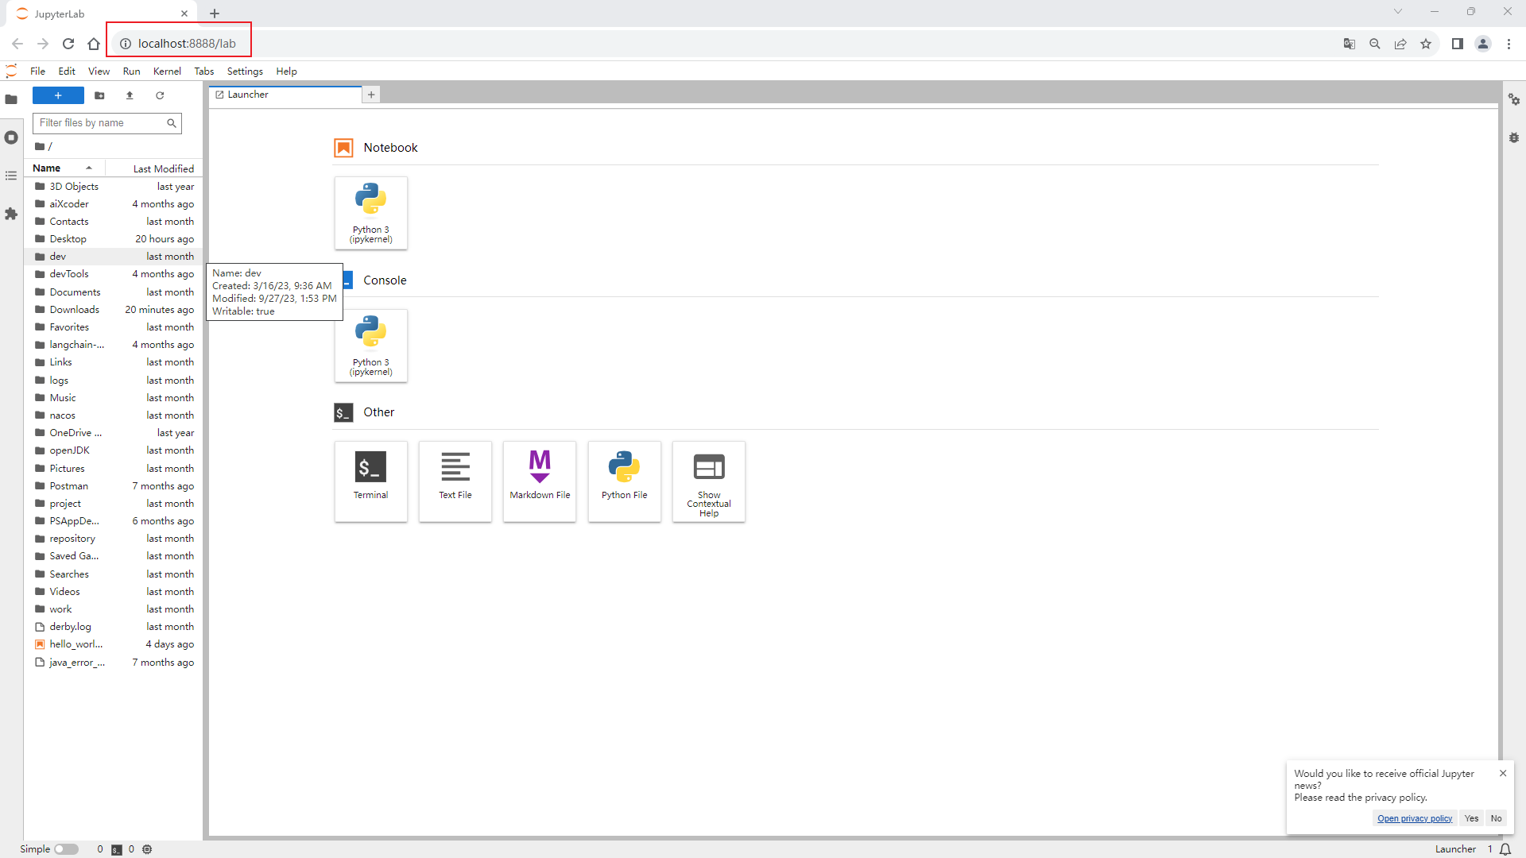1526x858 pixels.
Task: Toggle Simple interface mode switch
Action: click(66, 849)
